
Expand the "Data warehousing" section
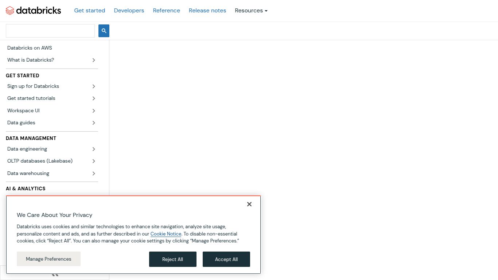tap(94, 174)
